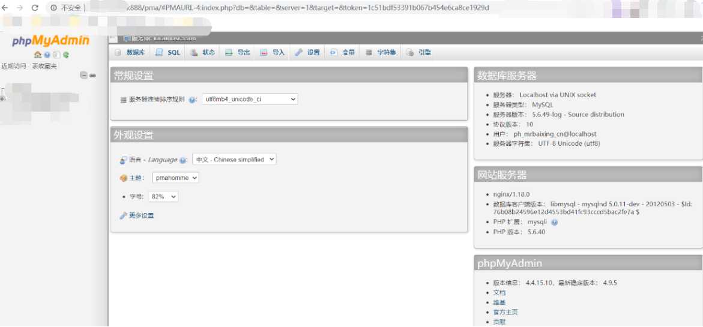Click the 更多设置 link
703x327 pixels.
(141, 215)
